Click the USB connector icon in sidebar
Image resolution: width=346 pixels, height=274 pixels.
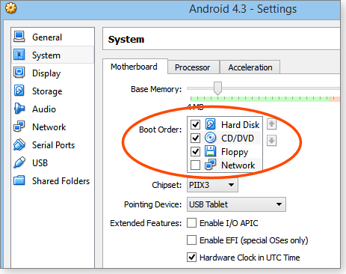tap(19, 162)
